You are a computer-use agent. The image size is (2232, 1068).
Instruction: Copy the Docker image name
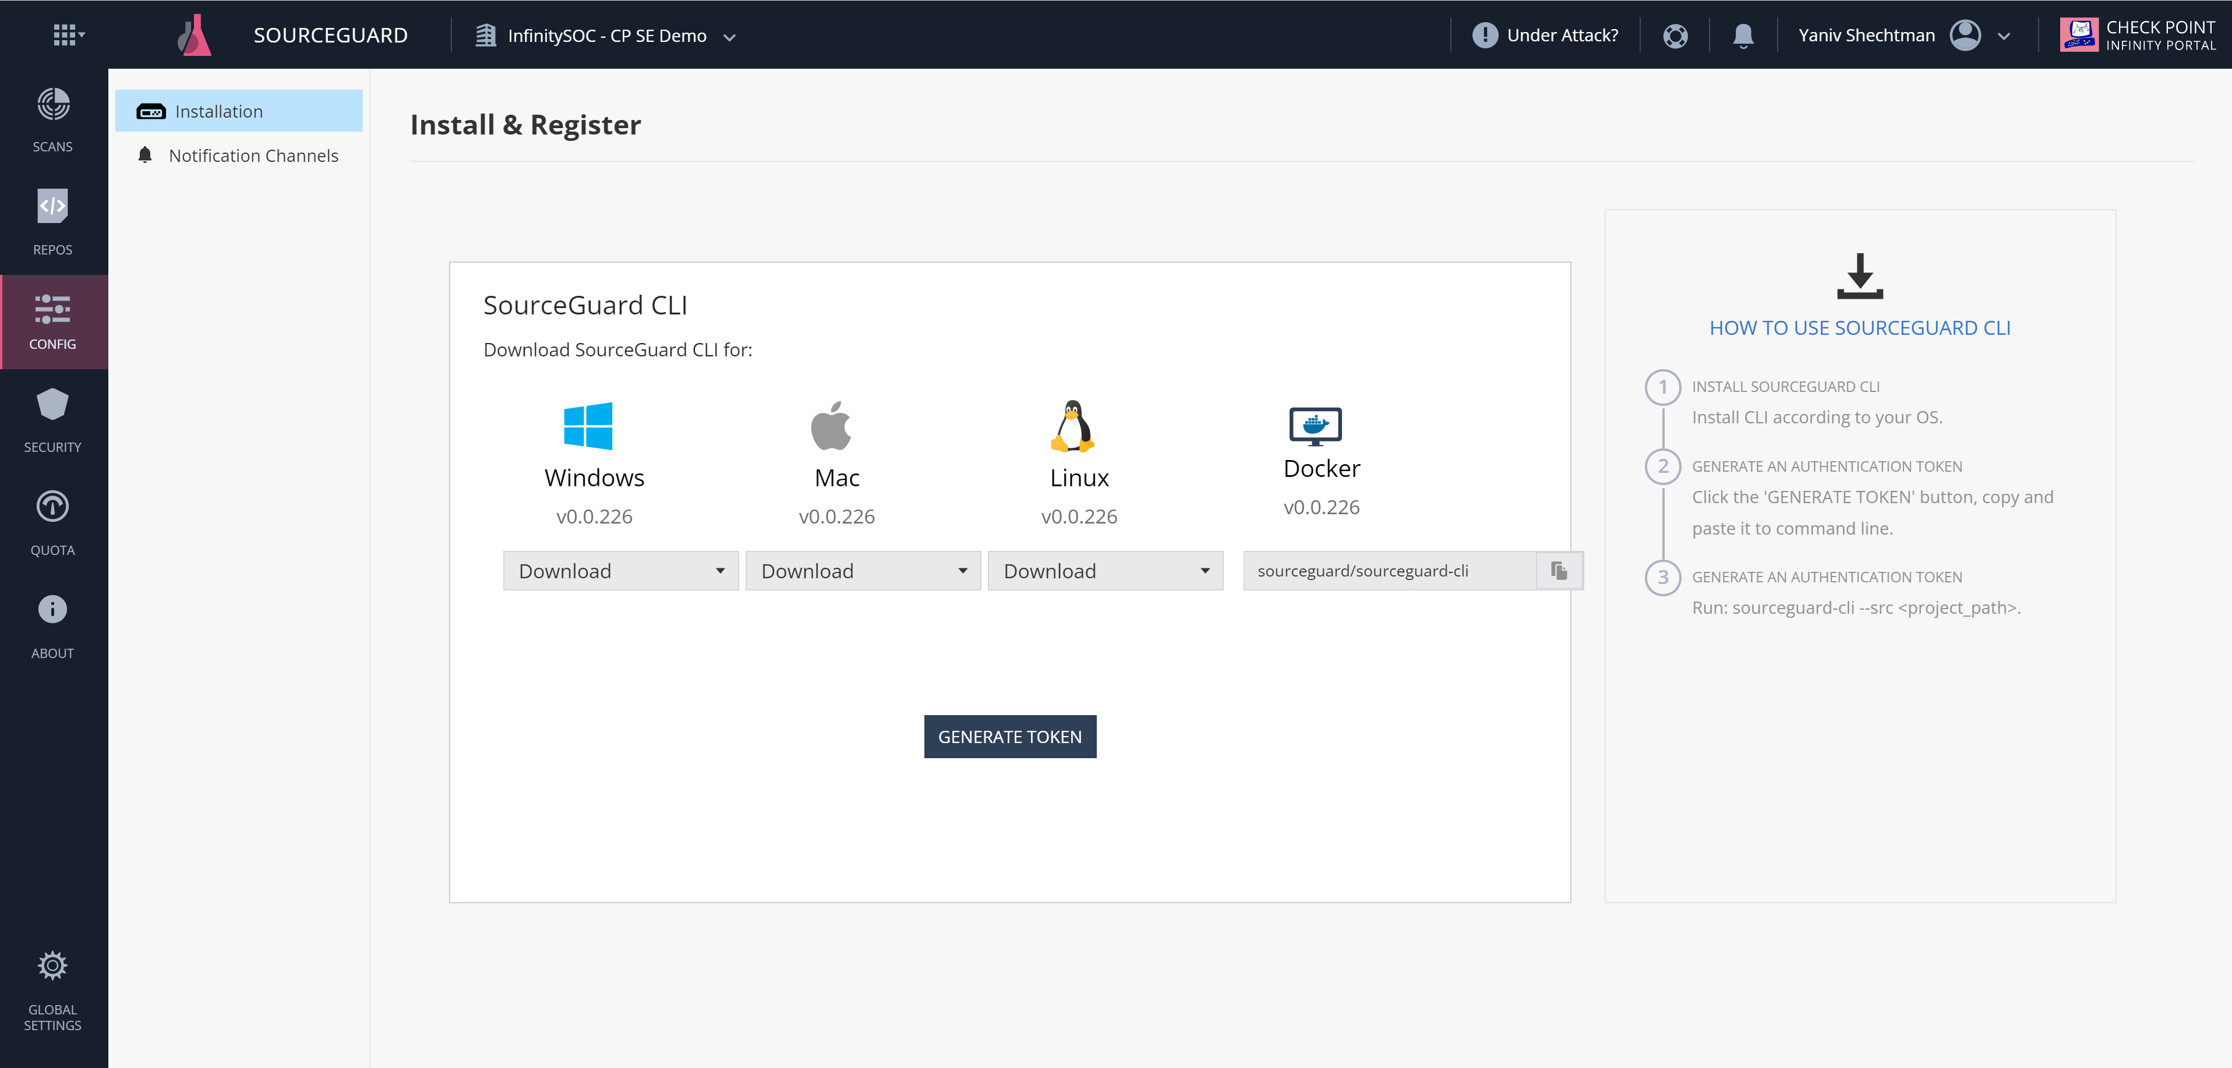tap(1559, 571)
